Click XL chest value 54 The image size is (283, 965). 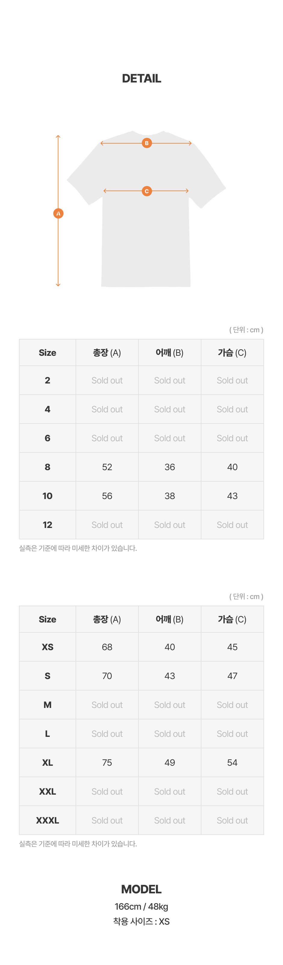tap(232, 762)
